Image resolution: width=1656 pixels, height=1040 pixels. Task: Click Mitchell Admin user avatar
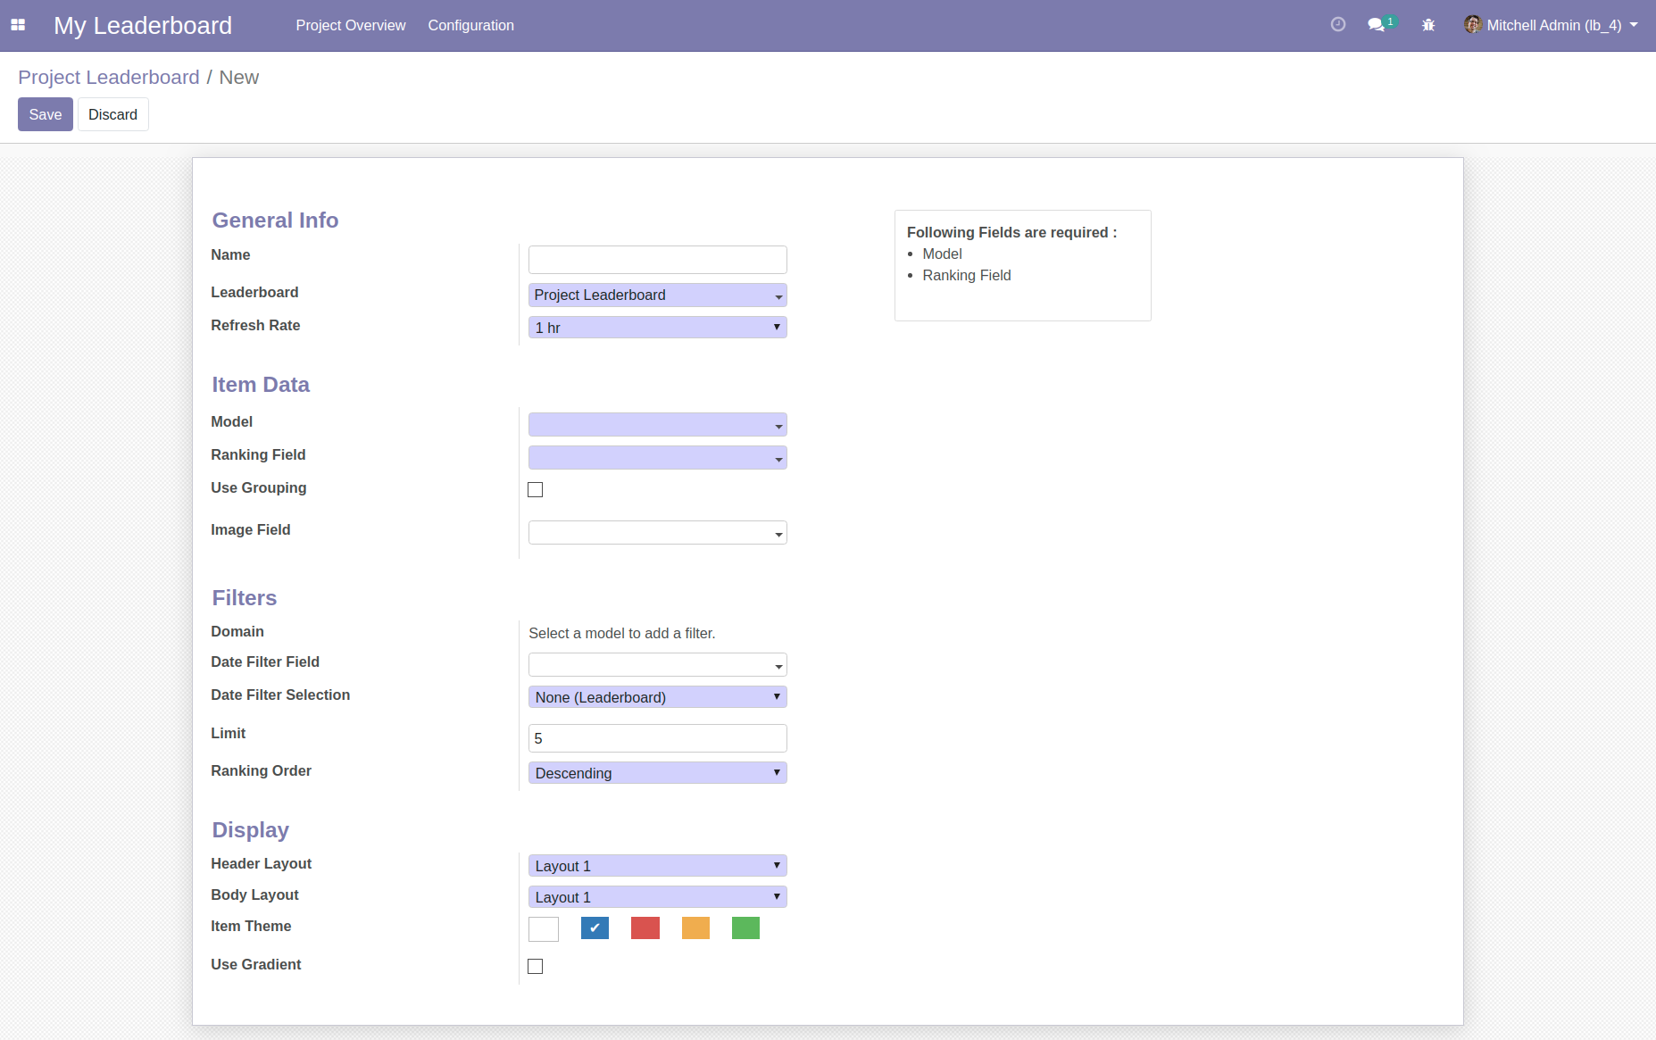tap(1472, 25)
